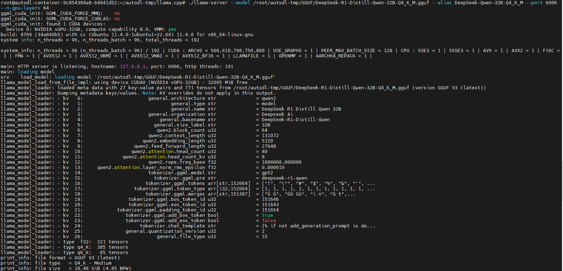The height and width of the screenshot is (271, 563).
Task: Click the 'type f32: 321 tensors' line
Action: (x=96, y=242)
